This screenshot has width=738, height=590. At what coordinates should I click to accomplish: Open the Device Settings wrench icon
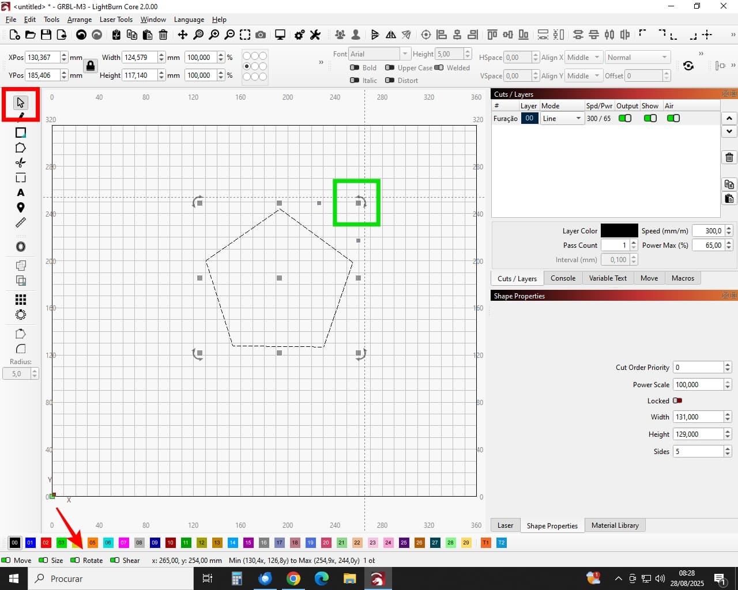click(315, 35)
